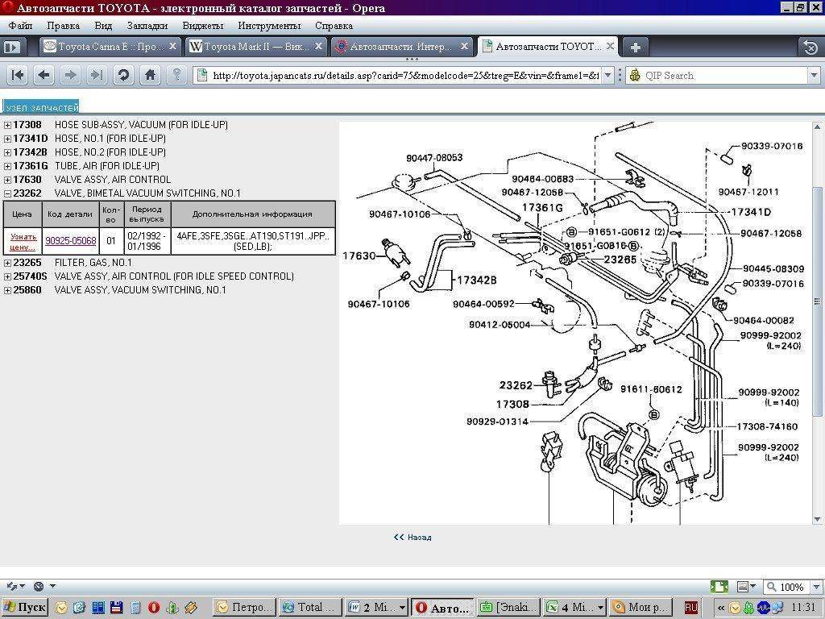Go to Home page icon
The height and width of the screenshot is (619, 825).
click(150, 75)
